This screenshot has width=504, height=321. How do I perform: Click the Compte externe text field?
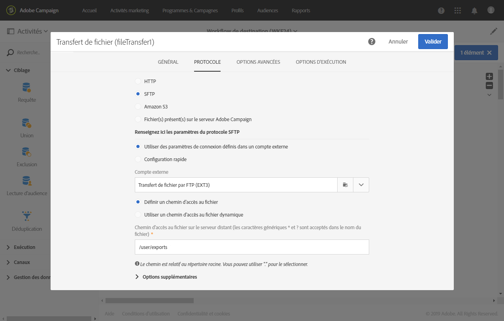(x=236, y=185)
